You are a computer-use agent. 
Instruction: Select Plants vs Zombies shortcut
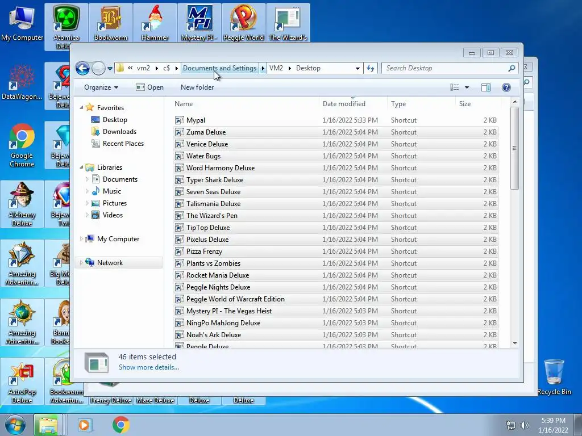click(x=335, y=263)
